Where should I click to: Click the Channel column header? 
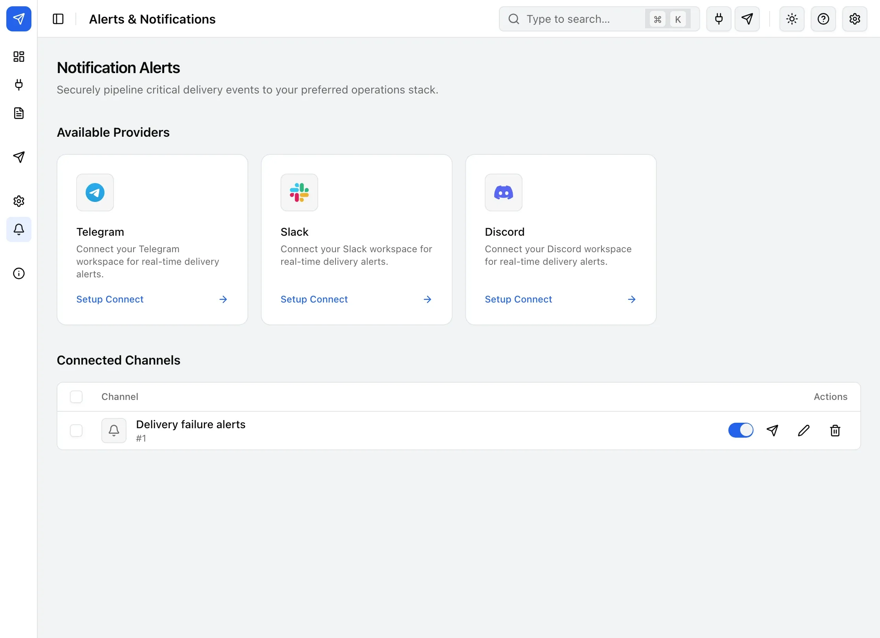coord(120,397)
